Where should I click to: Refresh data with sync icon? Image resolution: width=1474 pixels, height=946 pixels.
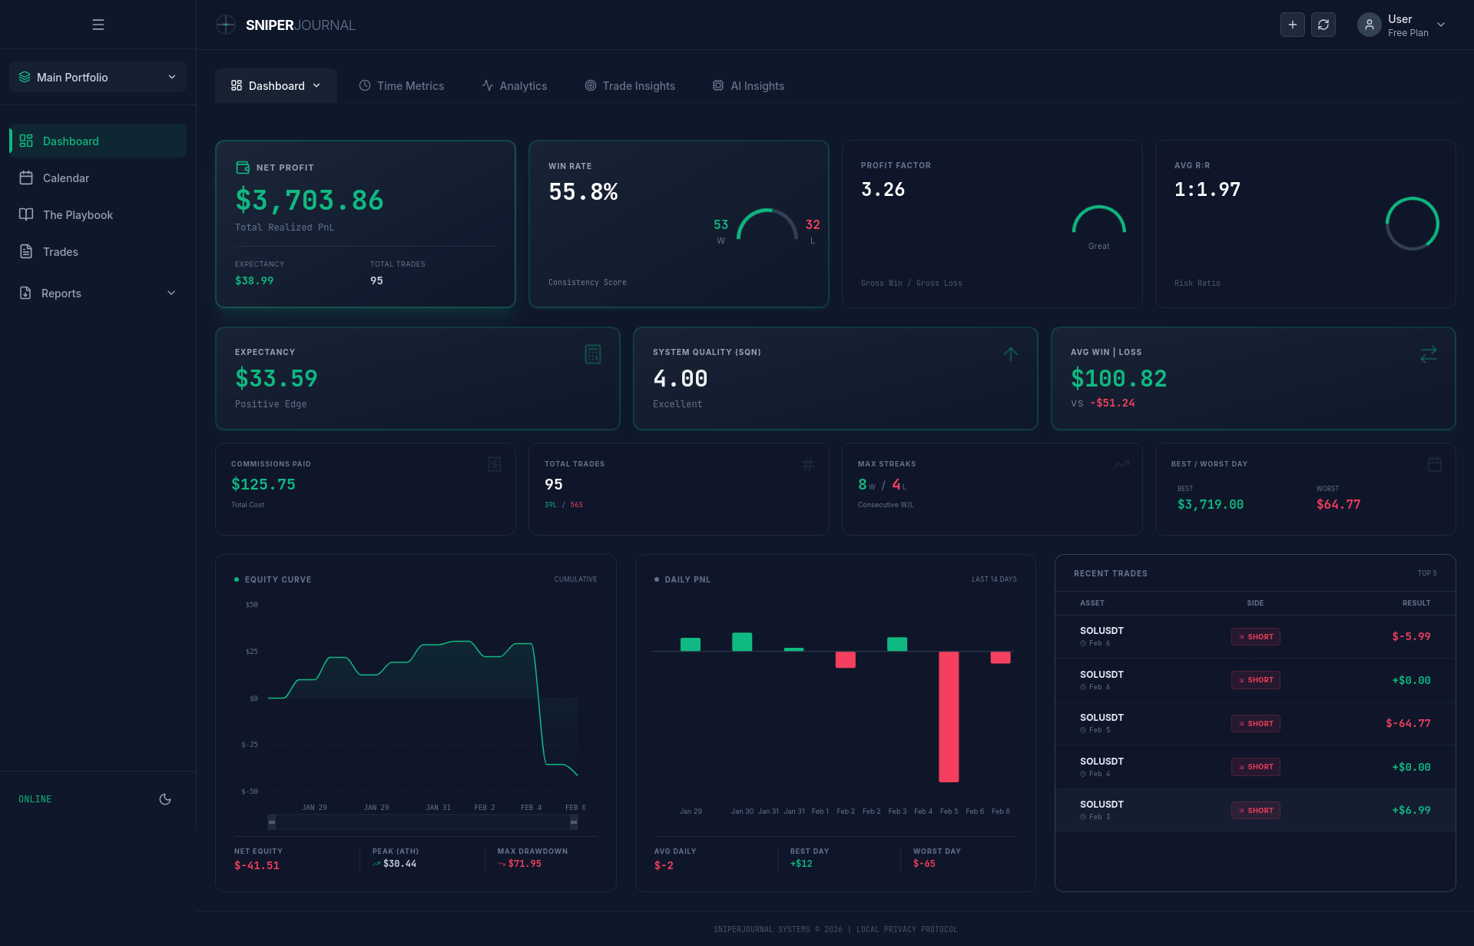coord(1323,25)
